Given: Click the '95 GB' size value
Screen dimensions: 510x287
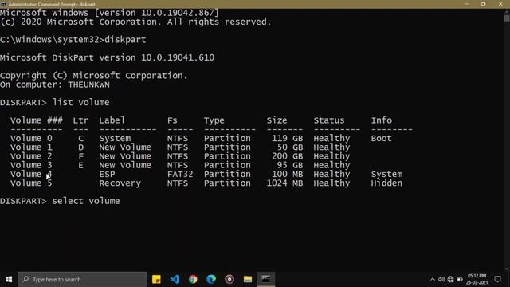Looking at the screenshot, I should (x=290, y=165).
